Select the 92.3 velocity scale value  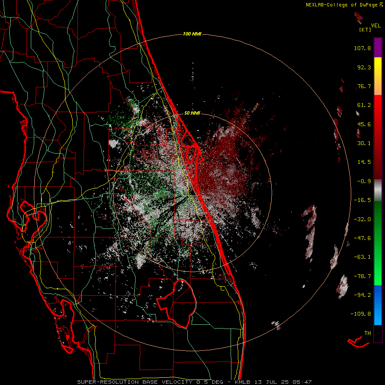coord(364,67)
